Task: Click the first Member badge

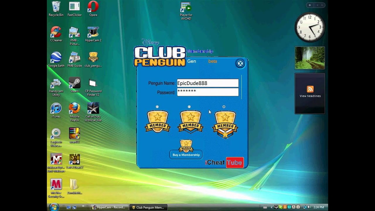Action: click(158, 121)
